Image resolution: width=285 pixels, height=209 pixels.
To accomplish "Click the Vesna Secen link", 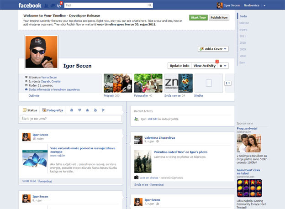I will [x=49, y=78].
